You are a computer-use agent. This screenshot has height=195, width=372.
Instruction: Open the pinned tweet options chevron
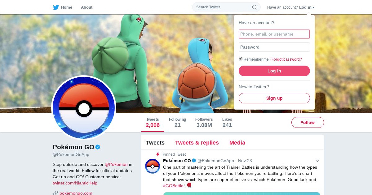[x=317, y=161]
